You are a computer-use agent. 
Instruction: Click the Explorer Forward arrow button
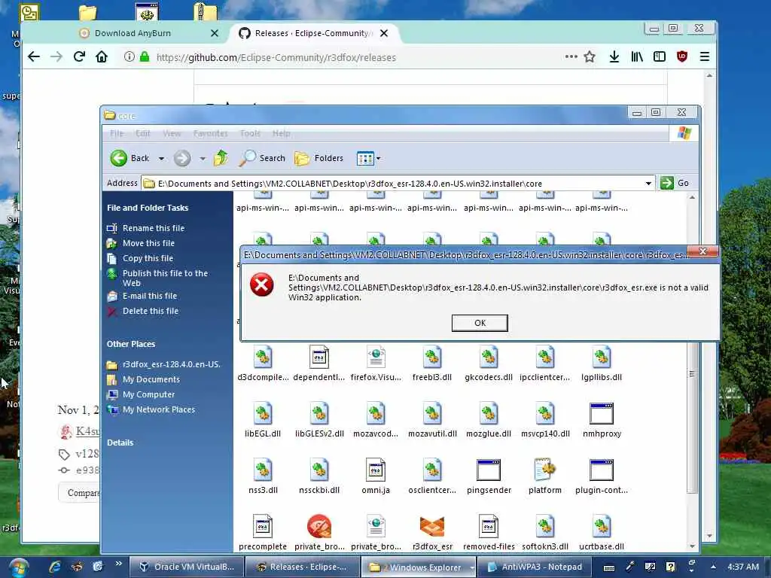coord(182,158)
